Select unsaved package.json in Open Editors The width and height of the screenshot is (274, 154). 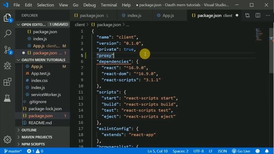pos(42,53)
